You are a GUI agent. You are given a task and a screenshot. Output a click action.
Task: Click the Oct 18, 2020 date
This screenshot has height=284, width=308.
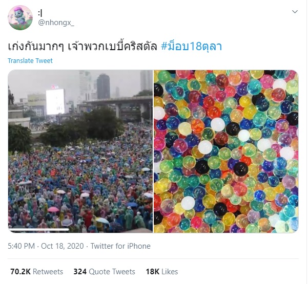point(63,246)
